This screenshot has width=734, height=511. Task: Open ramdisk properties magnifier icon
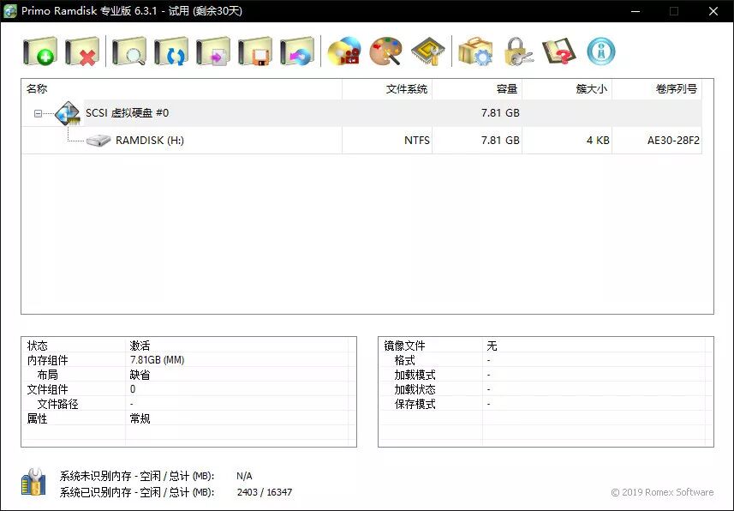pyautogui.click(x=129, y=51)
